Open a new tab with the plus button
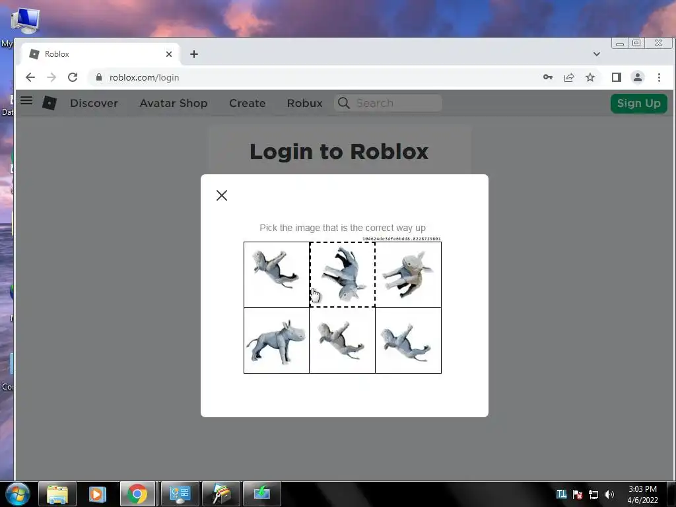Viewport: 676px width, 507px height. (x=194, y=54)
